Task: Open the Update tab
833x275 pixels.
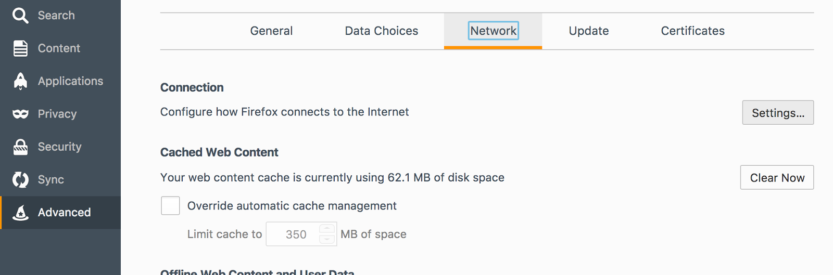Action: 589,31
